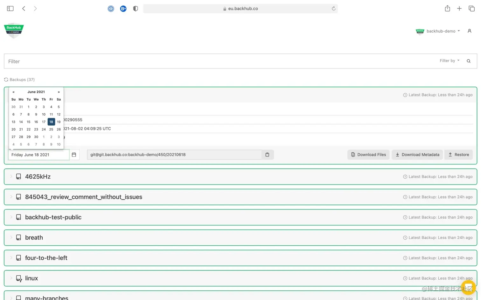Click the Safari share icon
Viewport: 481px width, 300px height.
[x=447, y=9]
